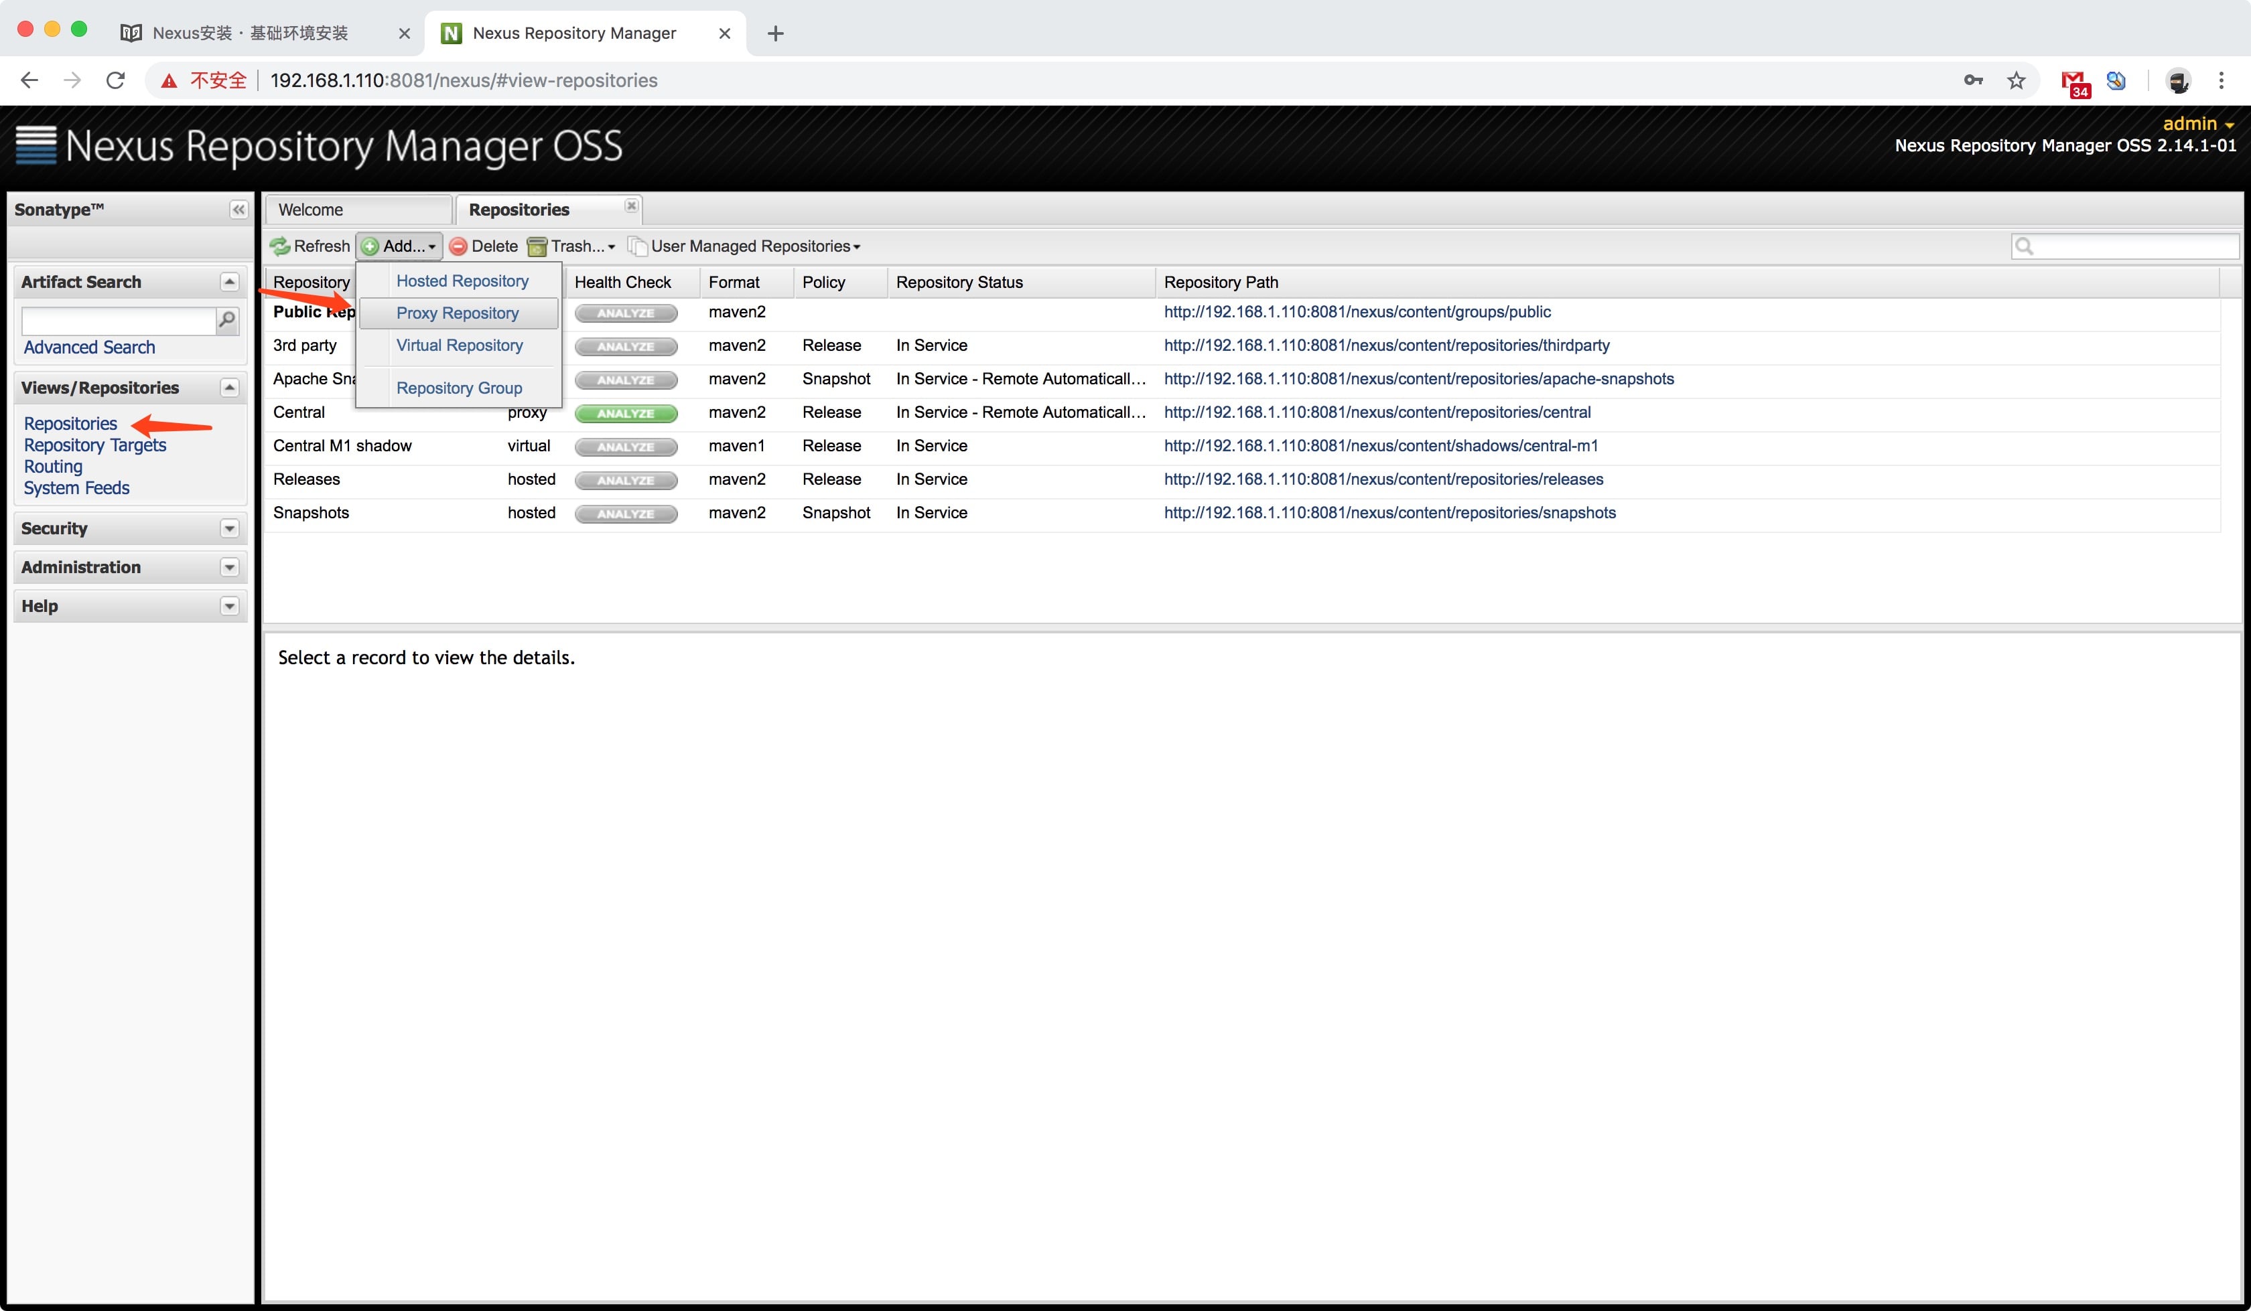Click the artifact search magnifier icon

[x=228, y=319]
